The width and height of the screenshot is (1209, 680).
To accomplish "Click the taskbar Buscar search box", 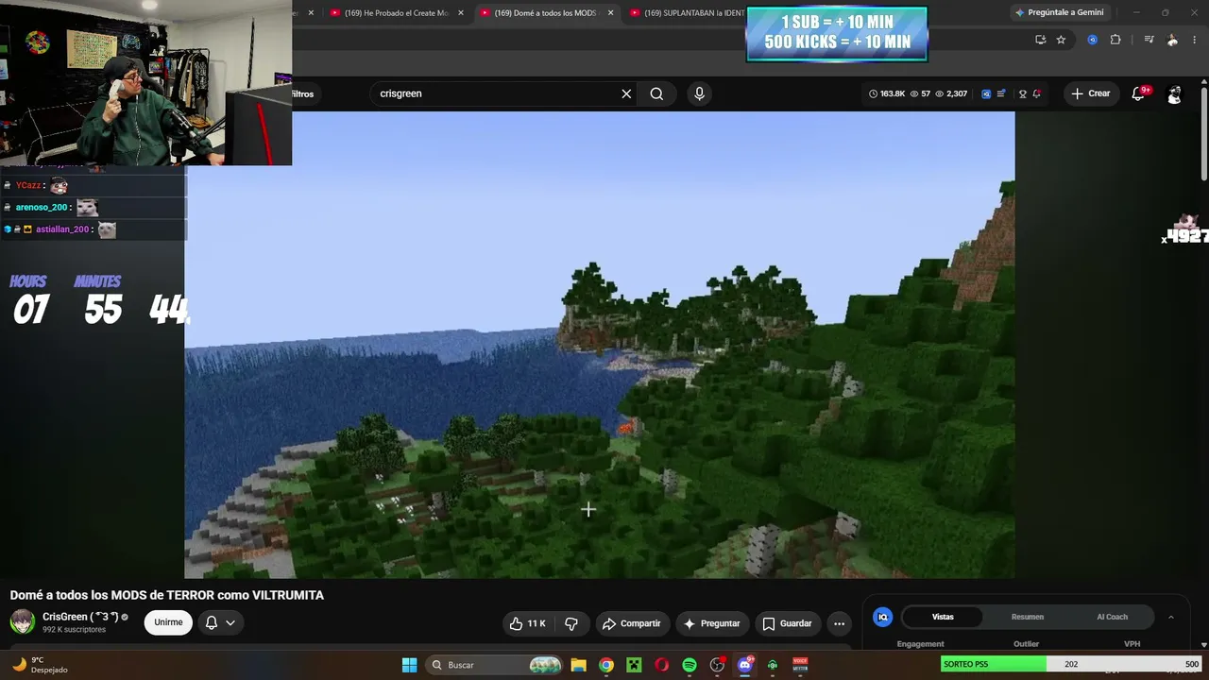I will click(496, 665).
